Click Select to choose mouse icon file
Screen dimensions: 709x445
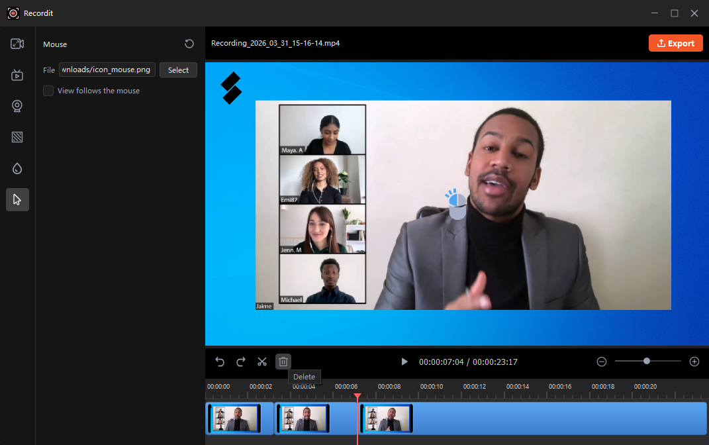click(178, 70)
